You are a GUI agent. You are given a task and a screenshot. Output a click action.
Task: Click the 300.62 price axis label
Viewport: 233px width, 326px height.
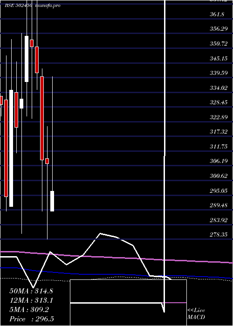tap(219, 176)
